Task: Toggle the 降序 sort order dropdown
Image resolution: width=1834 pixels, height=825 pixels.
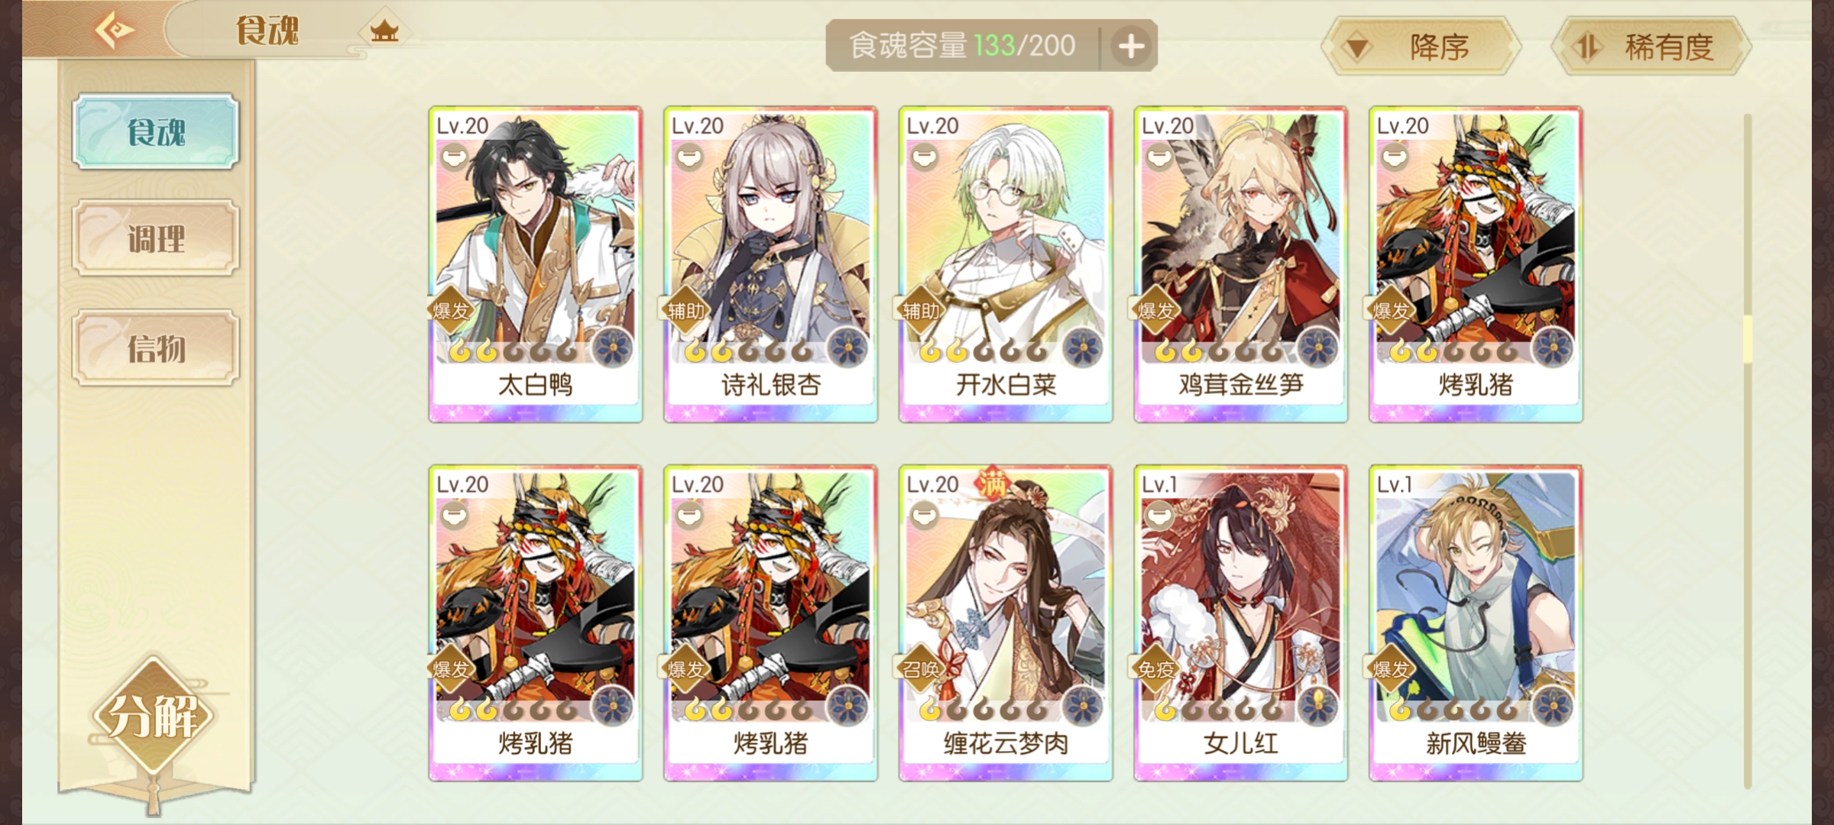Action: point(1421,47)
